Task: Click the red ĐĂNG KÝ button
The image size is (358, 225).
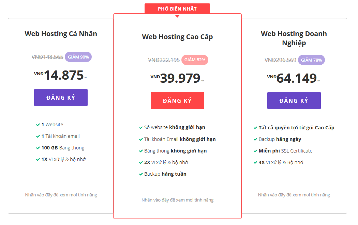Action: tap(177, 101)
